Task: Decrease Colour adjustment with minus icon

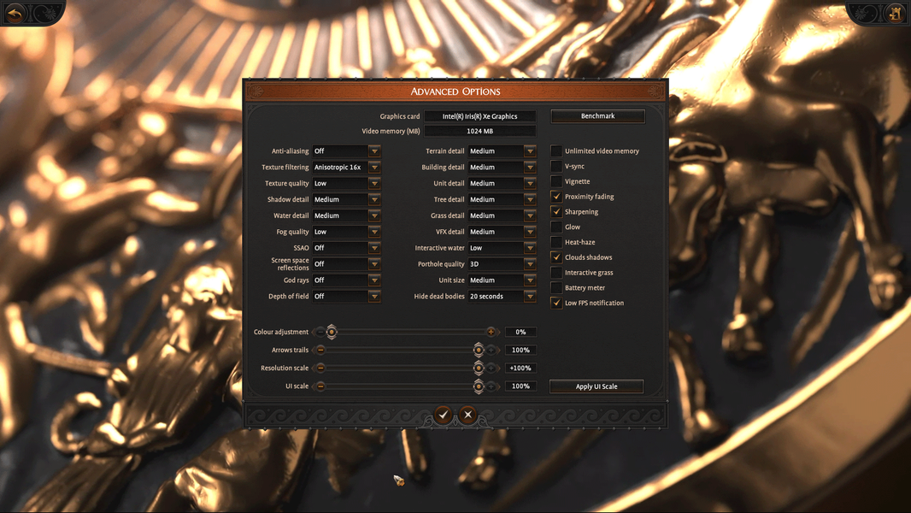Action: [320, 332]
